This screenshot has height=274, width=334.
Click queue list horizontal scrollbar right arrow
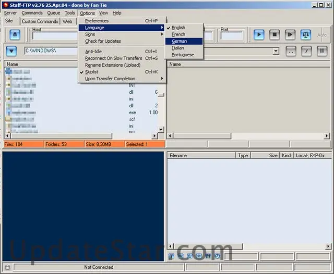click(328, 246)
